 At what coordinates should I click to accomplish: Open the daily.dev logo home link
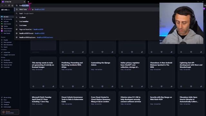5,10
